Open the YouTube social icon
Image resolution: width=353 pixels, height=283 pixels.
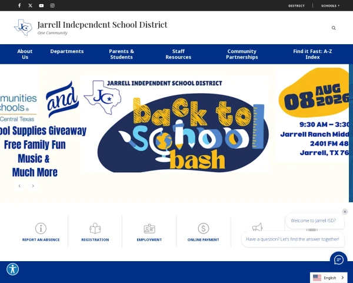(x=41, y=5)
